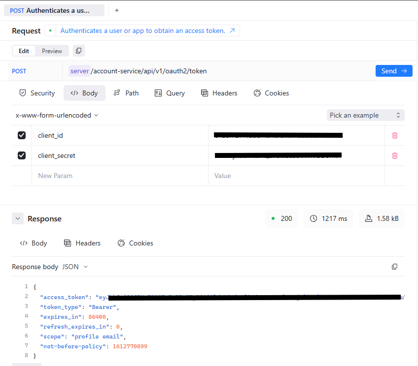
Task: Switch to Edit mode
Action: pyautogui.click(x=24, y=51)
